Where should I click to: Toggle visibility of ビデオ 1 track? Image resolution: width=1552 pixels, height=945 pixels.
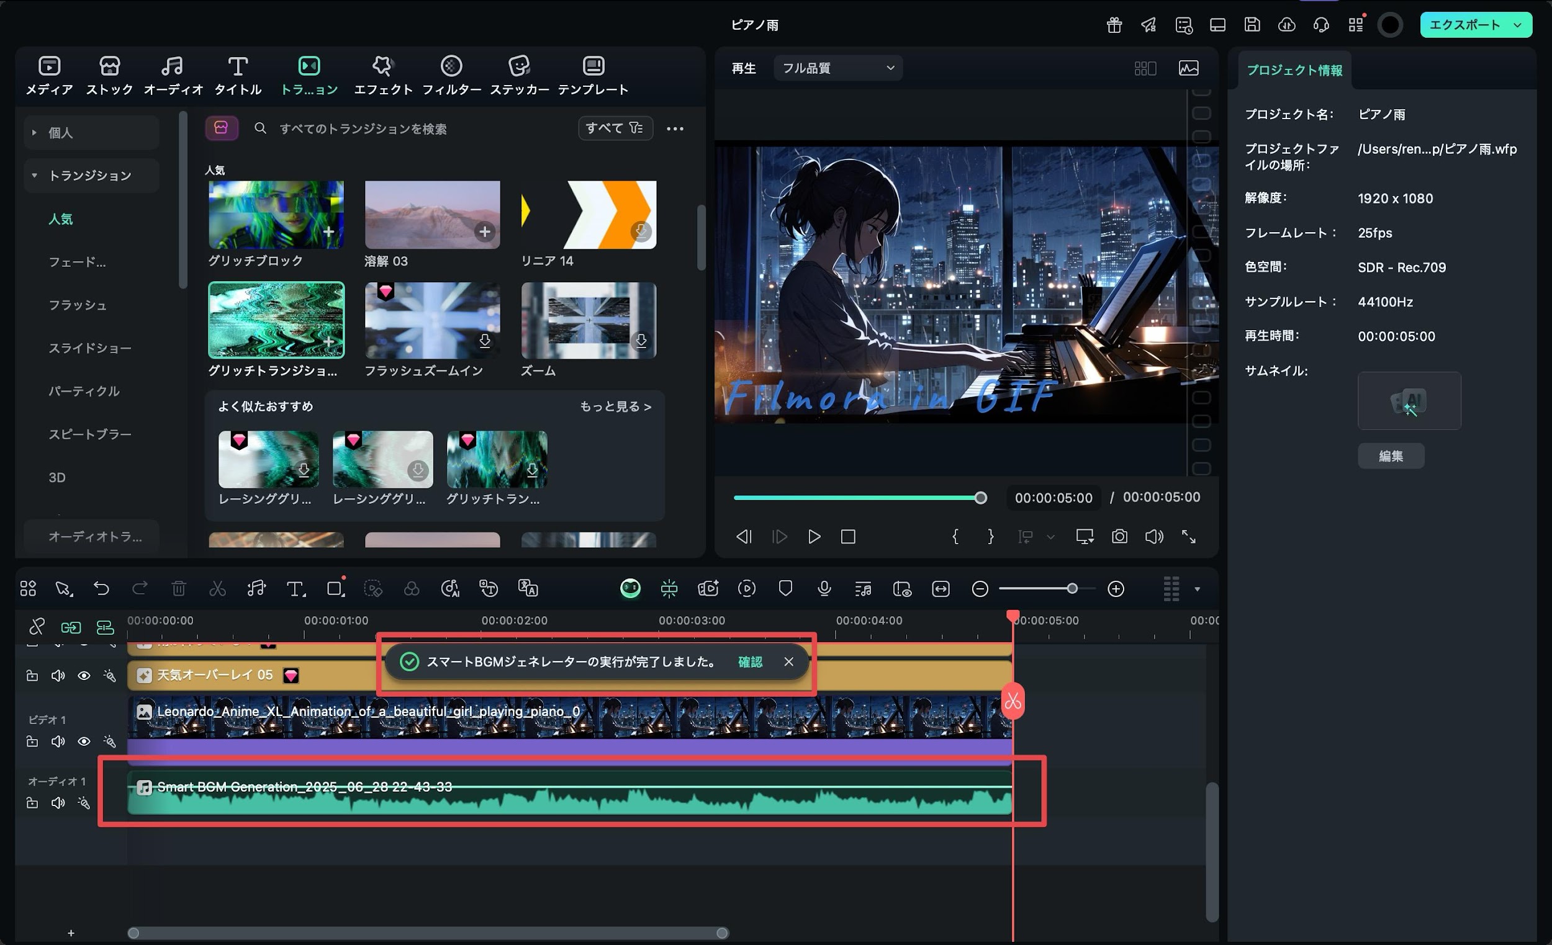pos(84,741)
